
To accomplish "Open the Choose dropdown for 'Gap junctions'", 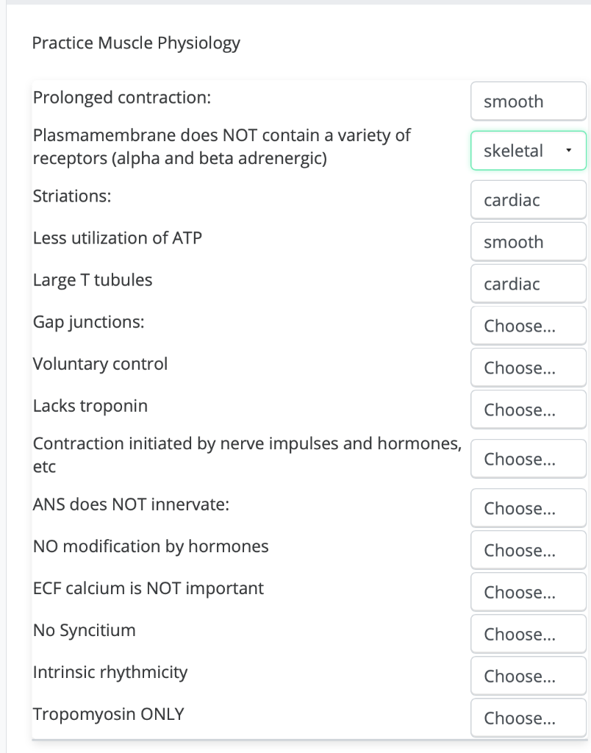I will pyautogui.click(x=528, y=325).
